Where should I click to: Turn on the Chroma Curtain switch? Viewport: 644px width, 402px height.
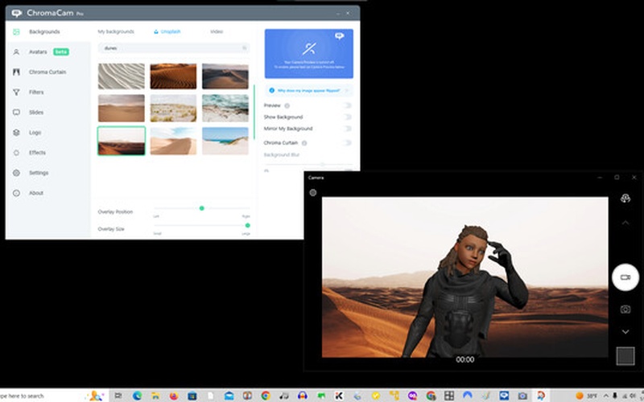click(348, 143)
